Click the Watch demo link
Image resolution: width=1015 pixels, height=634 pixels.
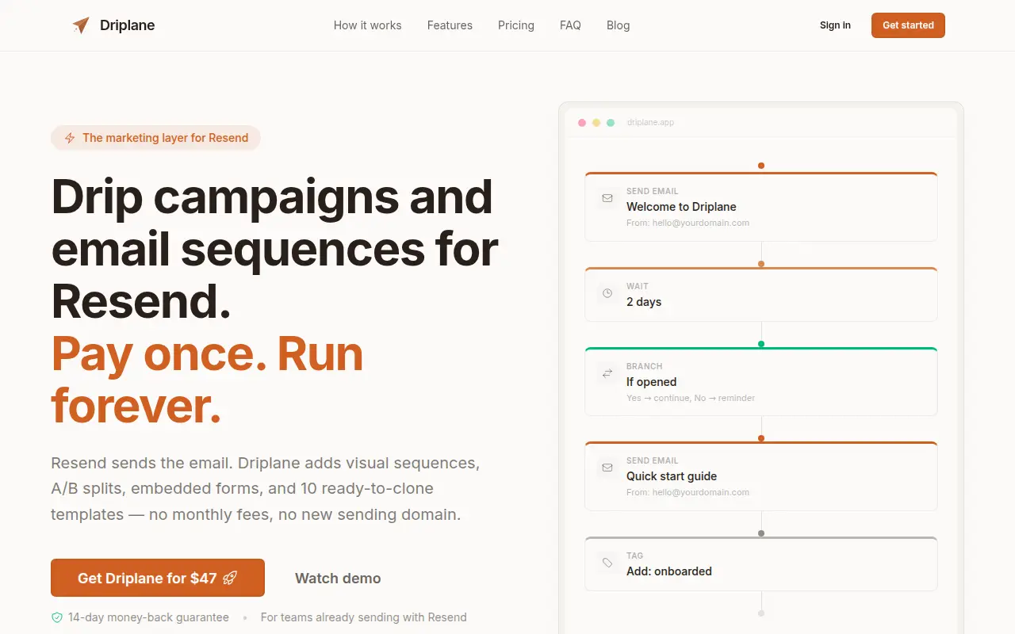(x=338, y=579)
